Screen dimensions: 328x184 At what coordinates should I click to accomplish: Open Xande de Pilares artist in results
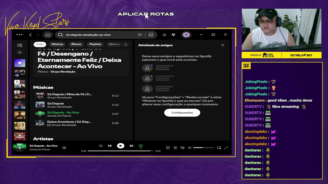pos(59,116)
